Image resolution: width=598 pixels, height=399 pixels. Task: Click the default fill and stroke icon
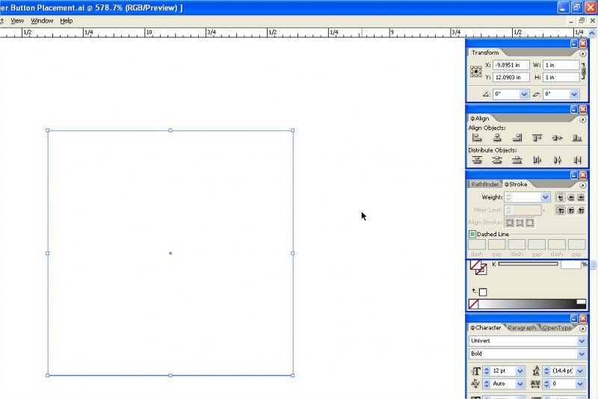pos(481,292)
